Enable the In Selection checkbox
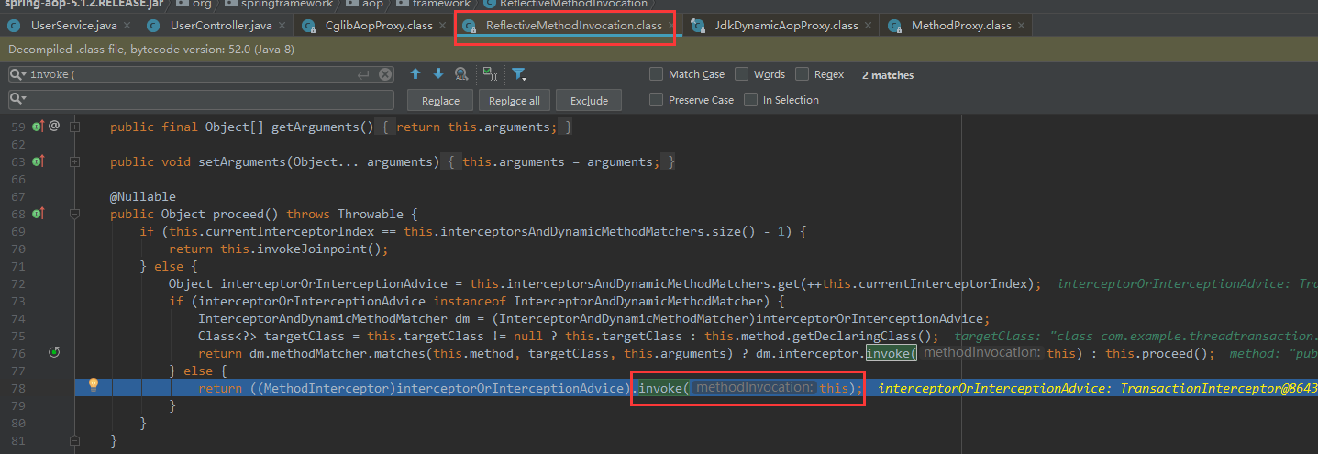Viewport: 1318px width, 454px height. click(750, 99)
